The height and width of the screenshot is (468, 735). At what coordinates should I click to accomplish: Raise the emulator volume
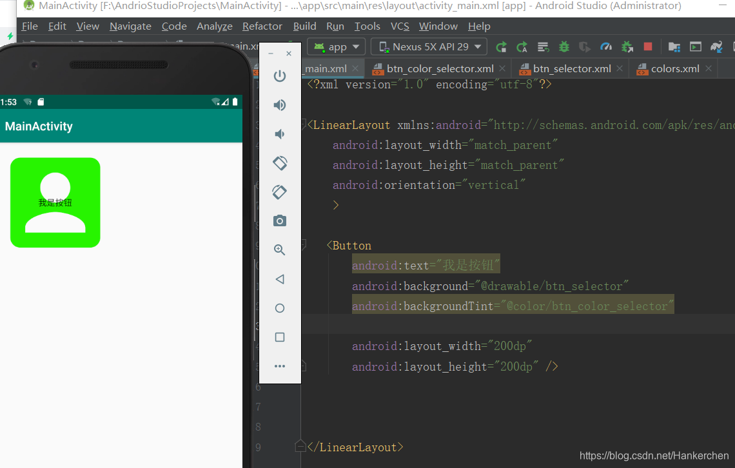coord(280,105)
